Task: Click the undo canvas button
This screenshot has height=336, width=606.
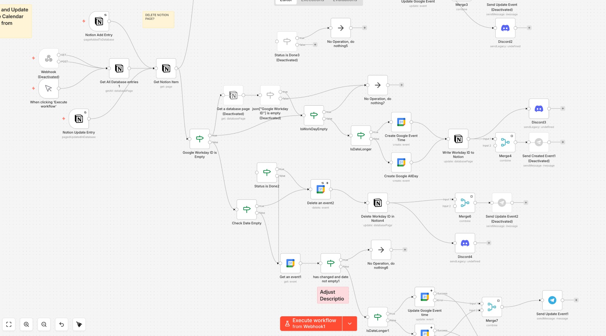Action: 62,324
